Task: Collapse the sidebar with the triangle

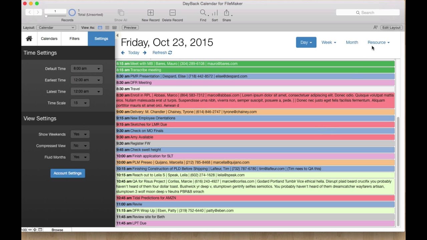Action: (x=117, y=35)
